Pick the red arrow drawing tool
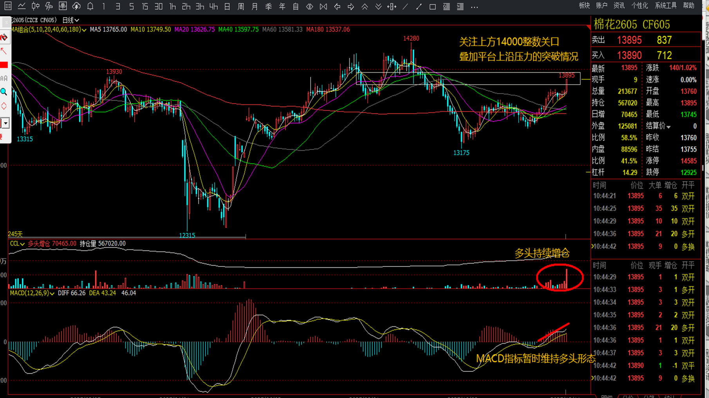 click(4, 51)
